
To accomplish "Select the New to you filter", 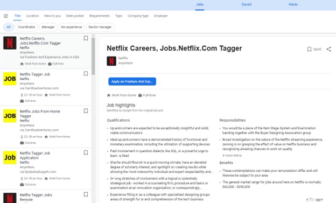I will [x=53, y=16].
